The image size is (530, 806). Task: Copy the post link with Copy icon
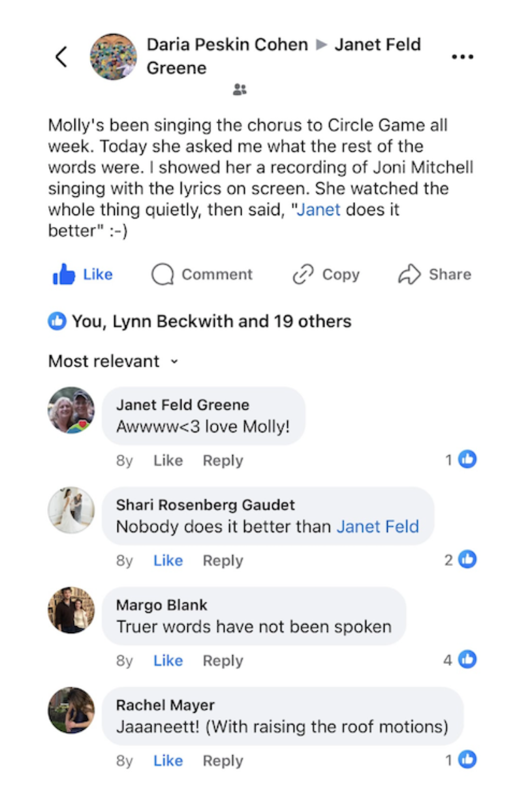[303, 275]
